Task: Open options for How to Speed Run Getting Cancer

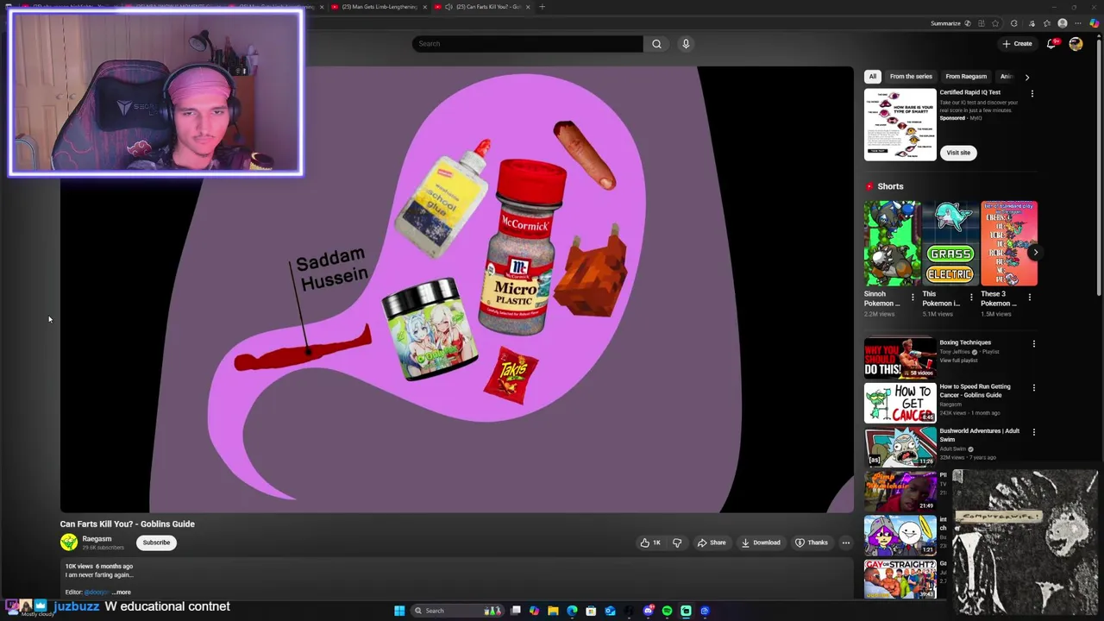Action: [x=1033, y=387]
